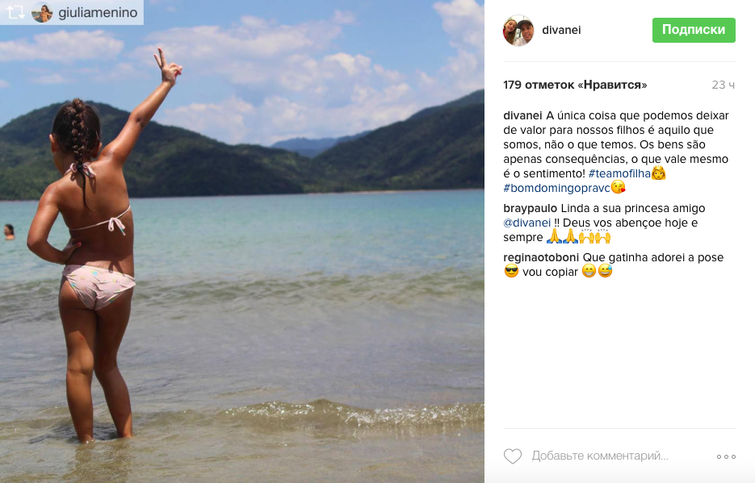The width and height of the screenshot is (755, 483).
Task: Open reginaotoboni's profile from comment
Action: point(541,257)
